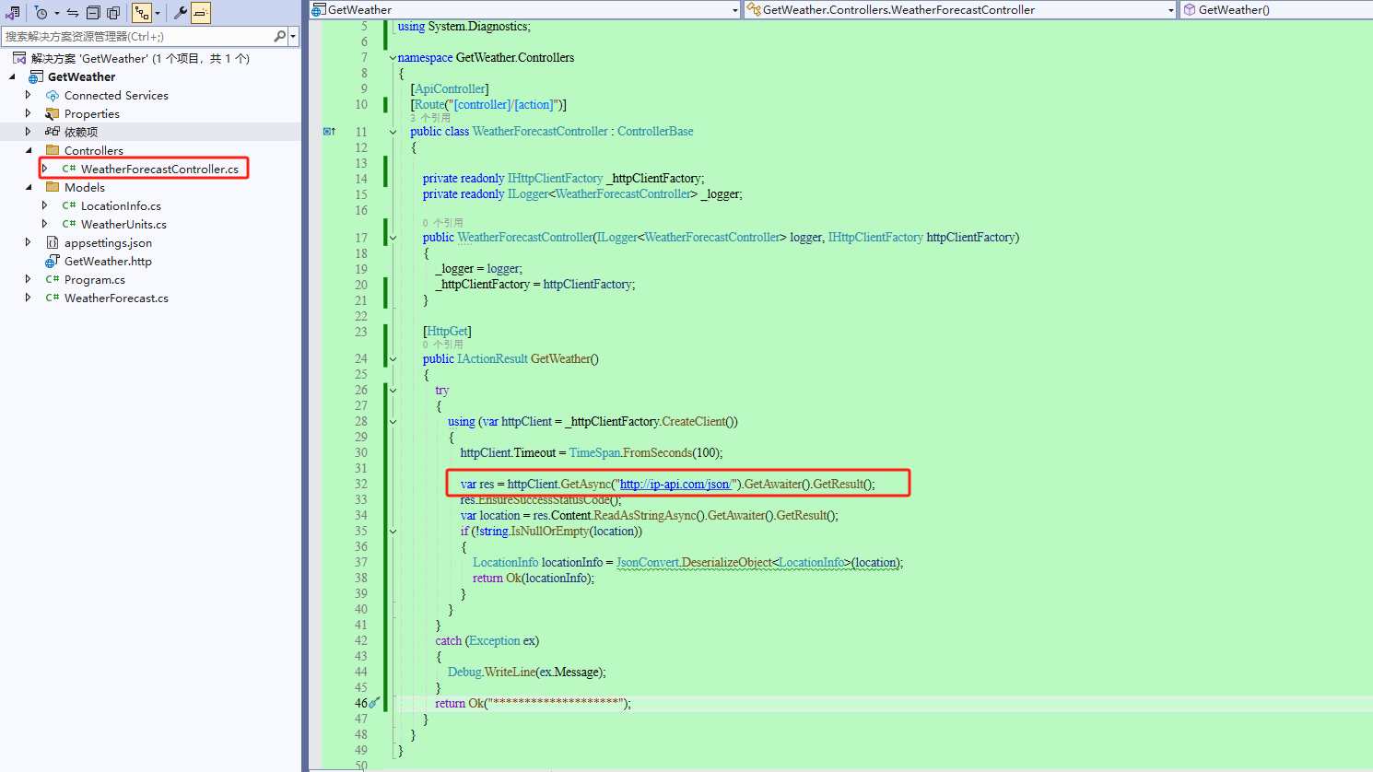This screenshot has height=772, width=1373.
Task: Click '3 个引用' CodeLens above class
Action: coord(430,118)
